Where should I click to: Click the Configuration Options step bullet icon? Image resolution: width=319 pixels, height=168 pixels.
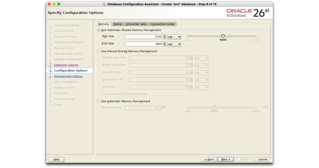click(x=50, y=71)
